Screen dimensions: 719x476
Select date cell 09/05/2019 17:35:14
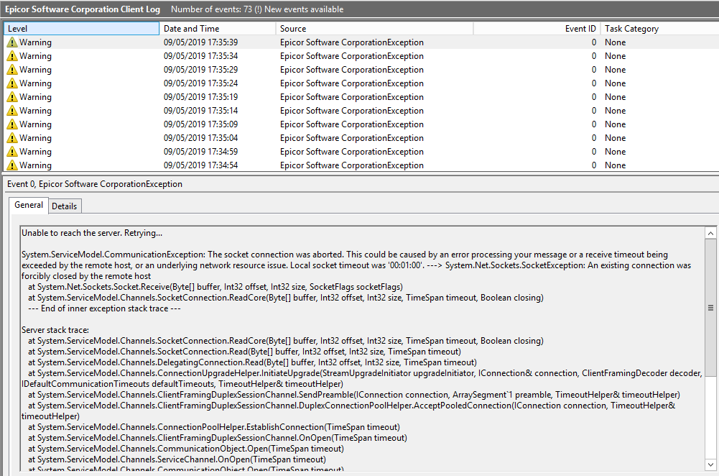coord(201,111)
